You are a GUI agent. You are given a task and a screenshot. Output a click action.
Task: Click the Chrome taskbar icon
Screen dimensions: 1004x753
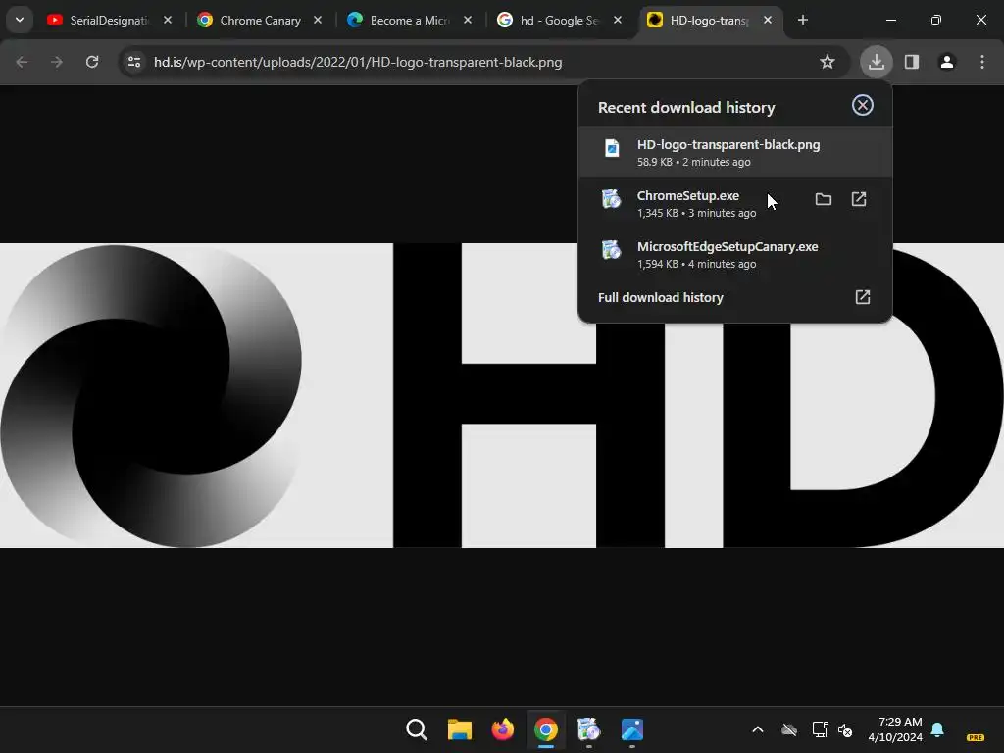(x=546, y=729)
